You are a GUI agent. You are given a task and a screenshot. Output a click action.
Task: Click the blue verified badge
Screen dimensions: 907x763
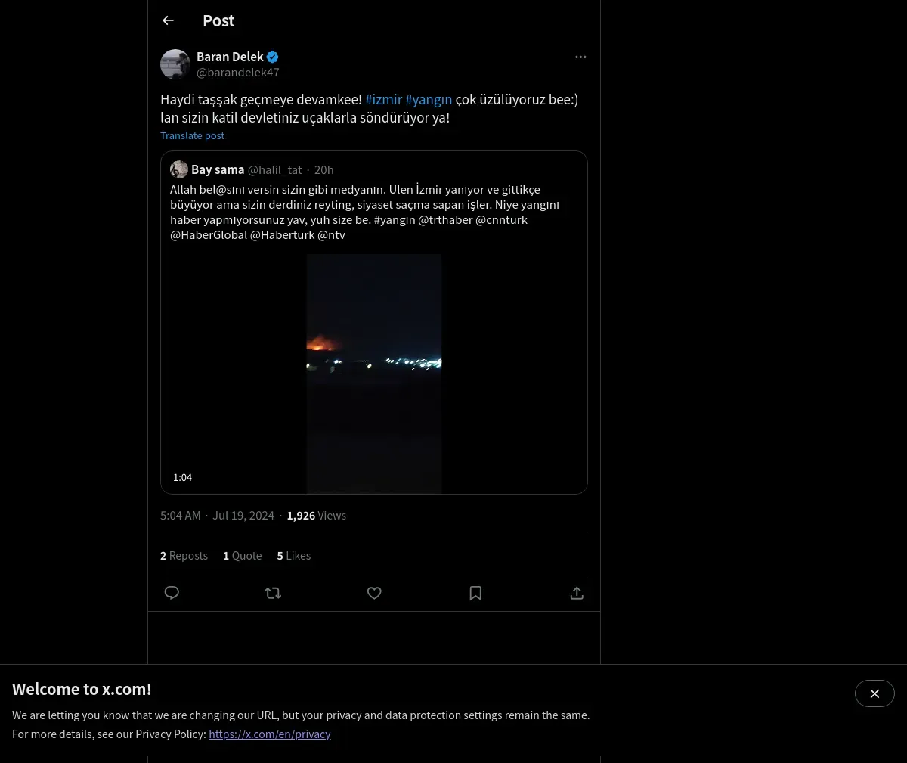click(x=273, y=57)
